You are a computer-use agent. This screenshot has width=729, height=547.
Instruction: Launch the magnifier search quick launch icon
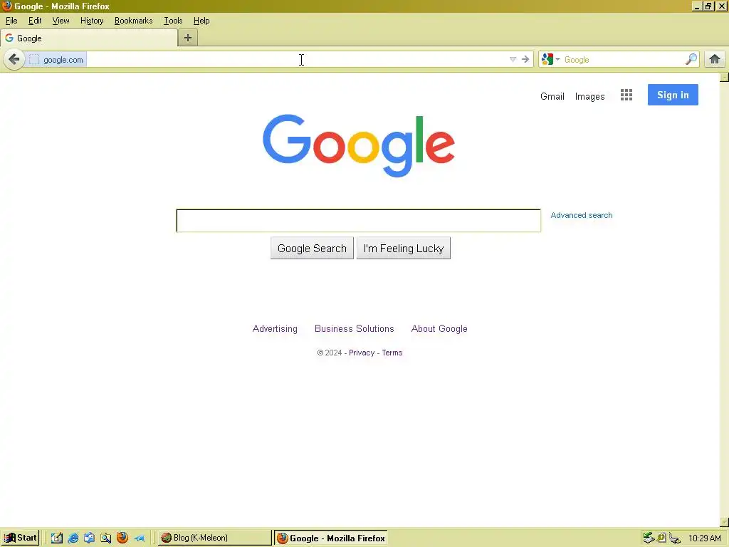105,538
